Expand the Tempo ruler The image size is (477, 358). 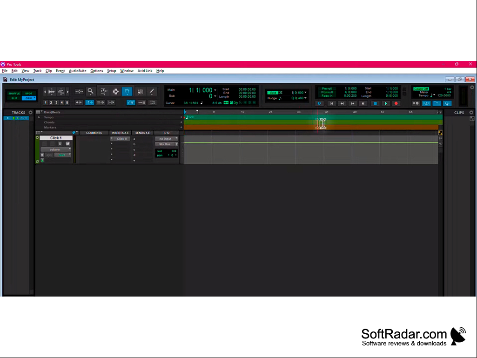39,117
